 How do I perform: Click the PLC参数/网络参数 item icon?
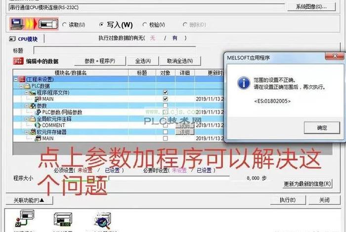tap(39, 112)
